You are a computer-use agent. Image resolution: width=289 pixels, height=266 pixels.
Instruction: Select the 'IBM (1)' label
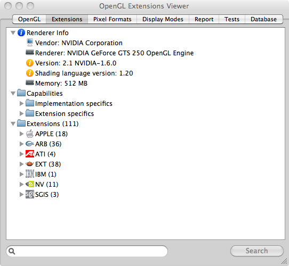[46, 174]
